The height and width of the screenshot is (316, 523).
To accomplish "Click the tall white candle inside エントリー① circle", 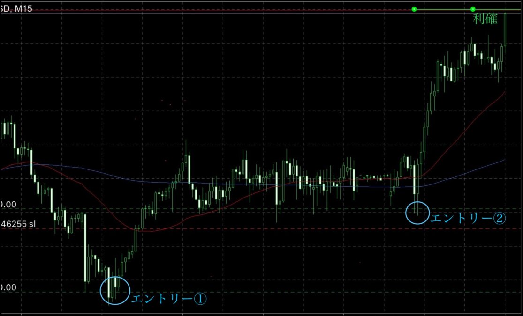I will (109, 282).
